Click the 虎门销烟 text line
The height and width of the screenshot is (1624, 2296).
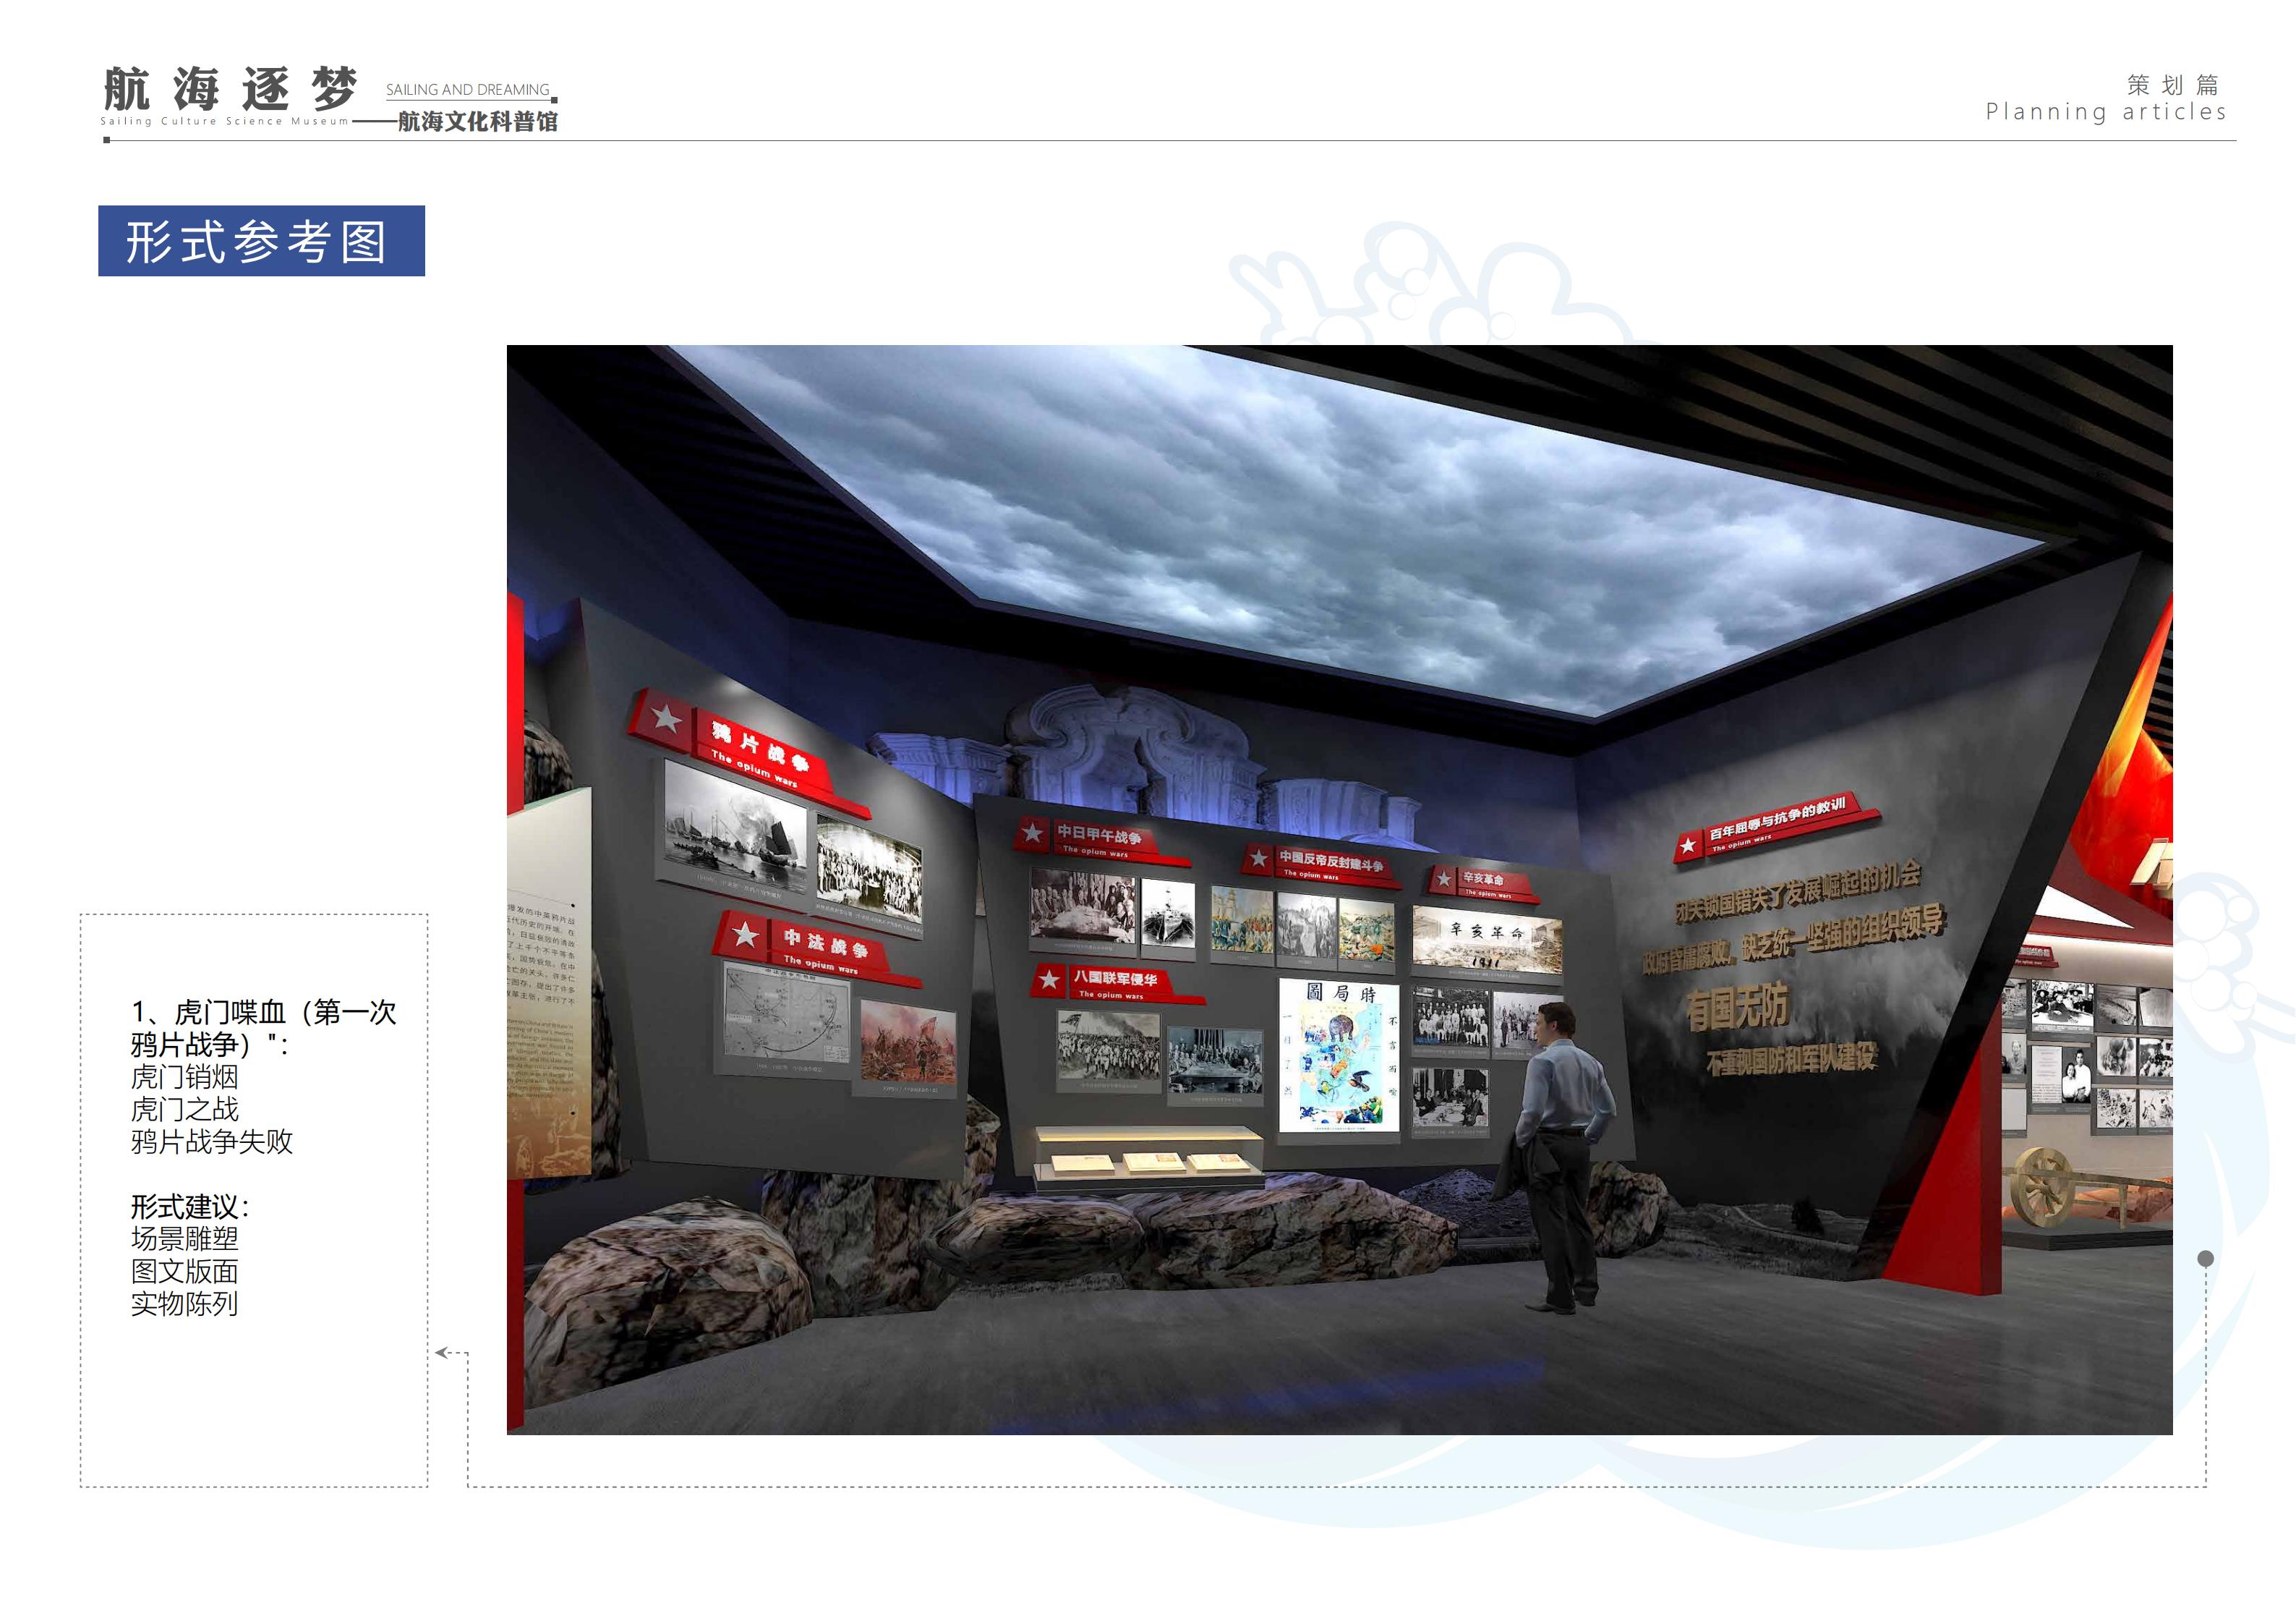185,1076
